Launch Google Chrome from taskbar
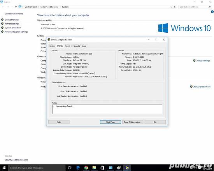 pyautogui.click(x=86, y=168)
